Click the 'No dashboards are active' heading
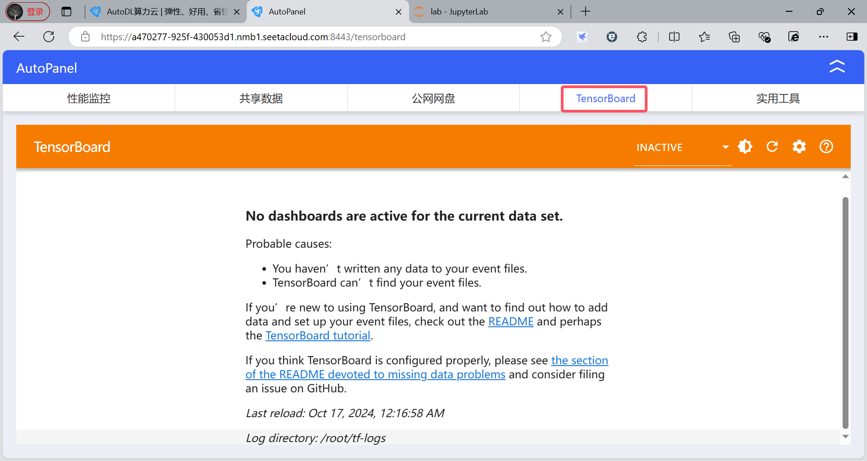 coord(404,216)
